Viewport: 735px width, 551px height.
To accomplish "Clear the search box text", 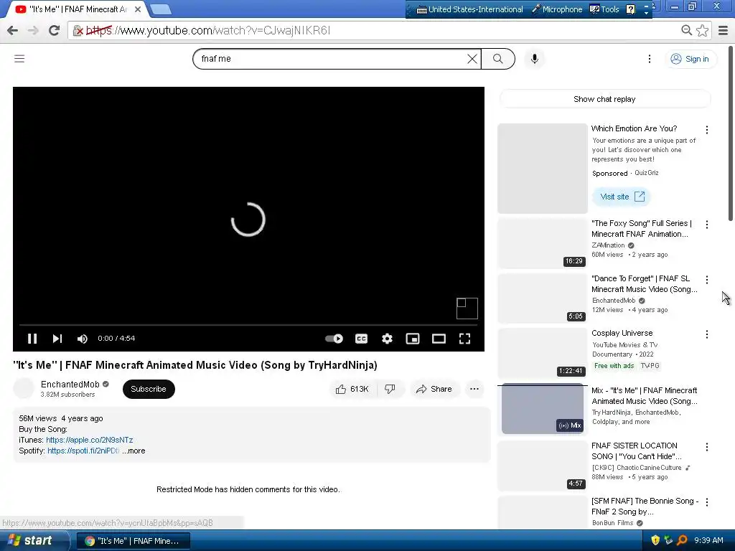I will (472, 59).
